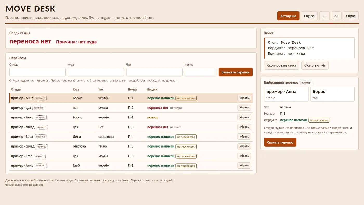The image size is (364, 205).
Task: Click the "повтор" verdict text
Action: click(153, 117)
